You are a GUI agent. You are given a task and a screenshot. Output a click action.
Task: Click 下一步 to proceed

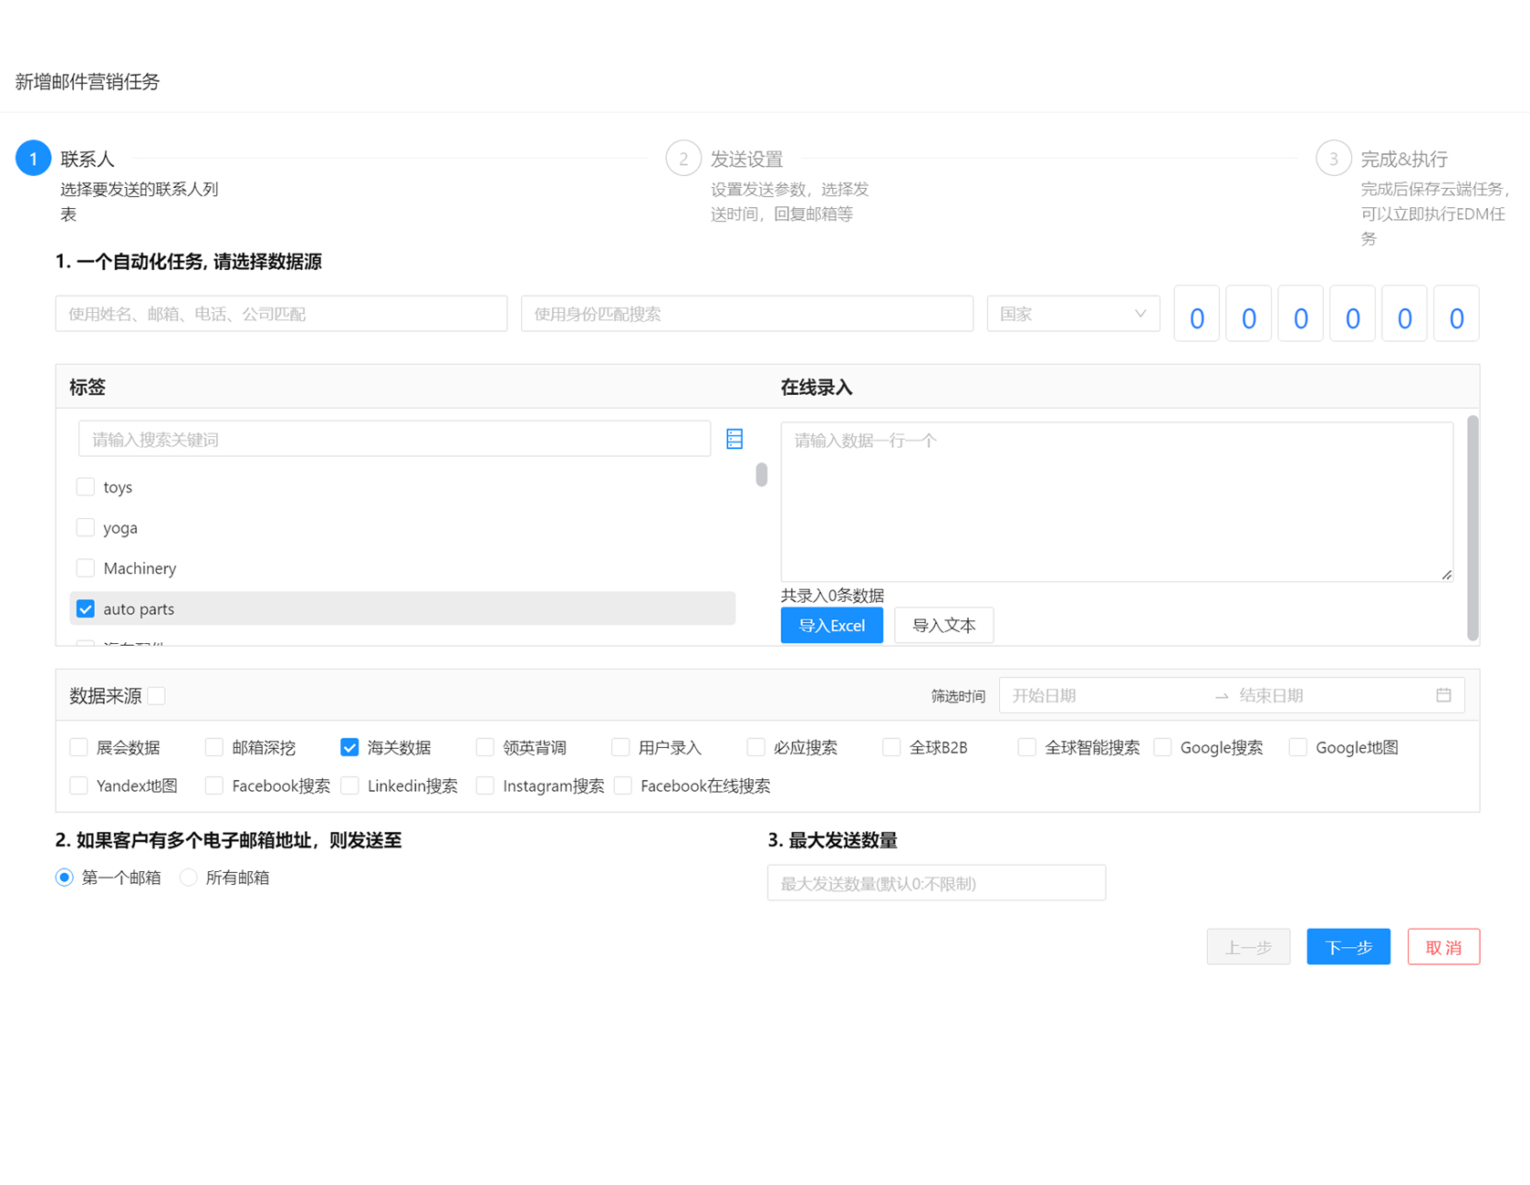1348,947
